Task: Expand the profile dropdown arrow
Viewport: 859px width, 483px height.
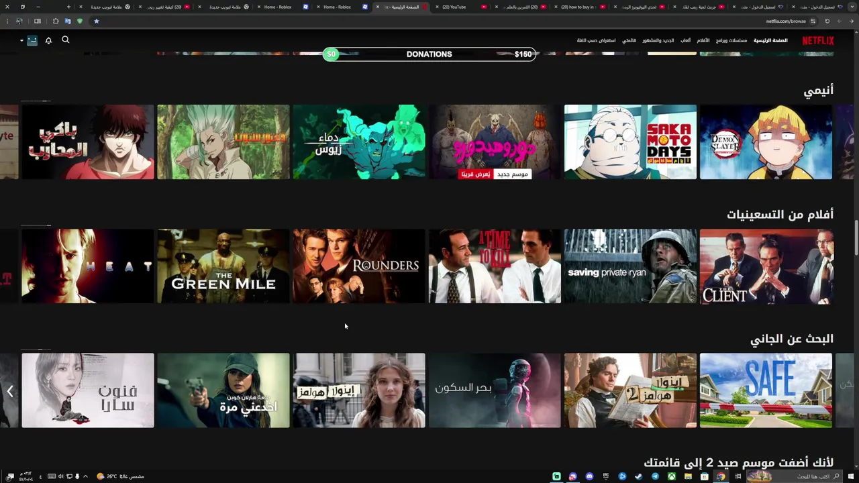Action: (21, 40)
